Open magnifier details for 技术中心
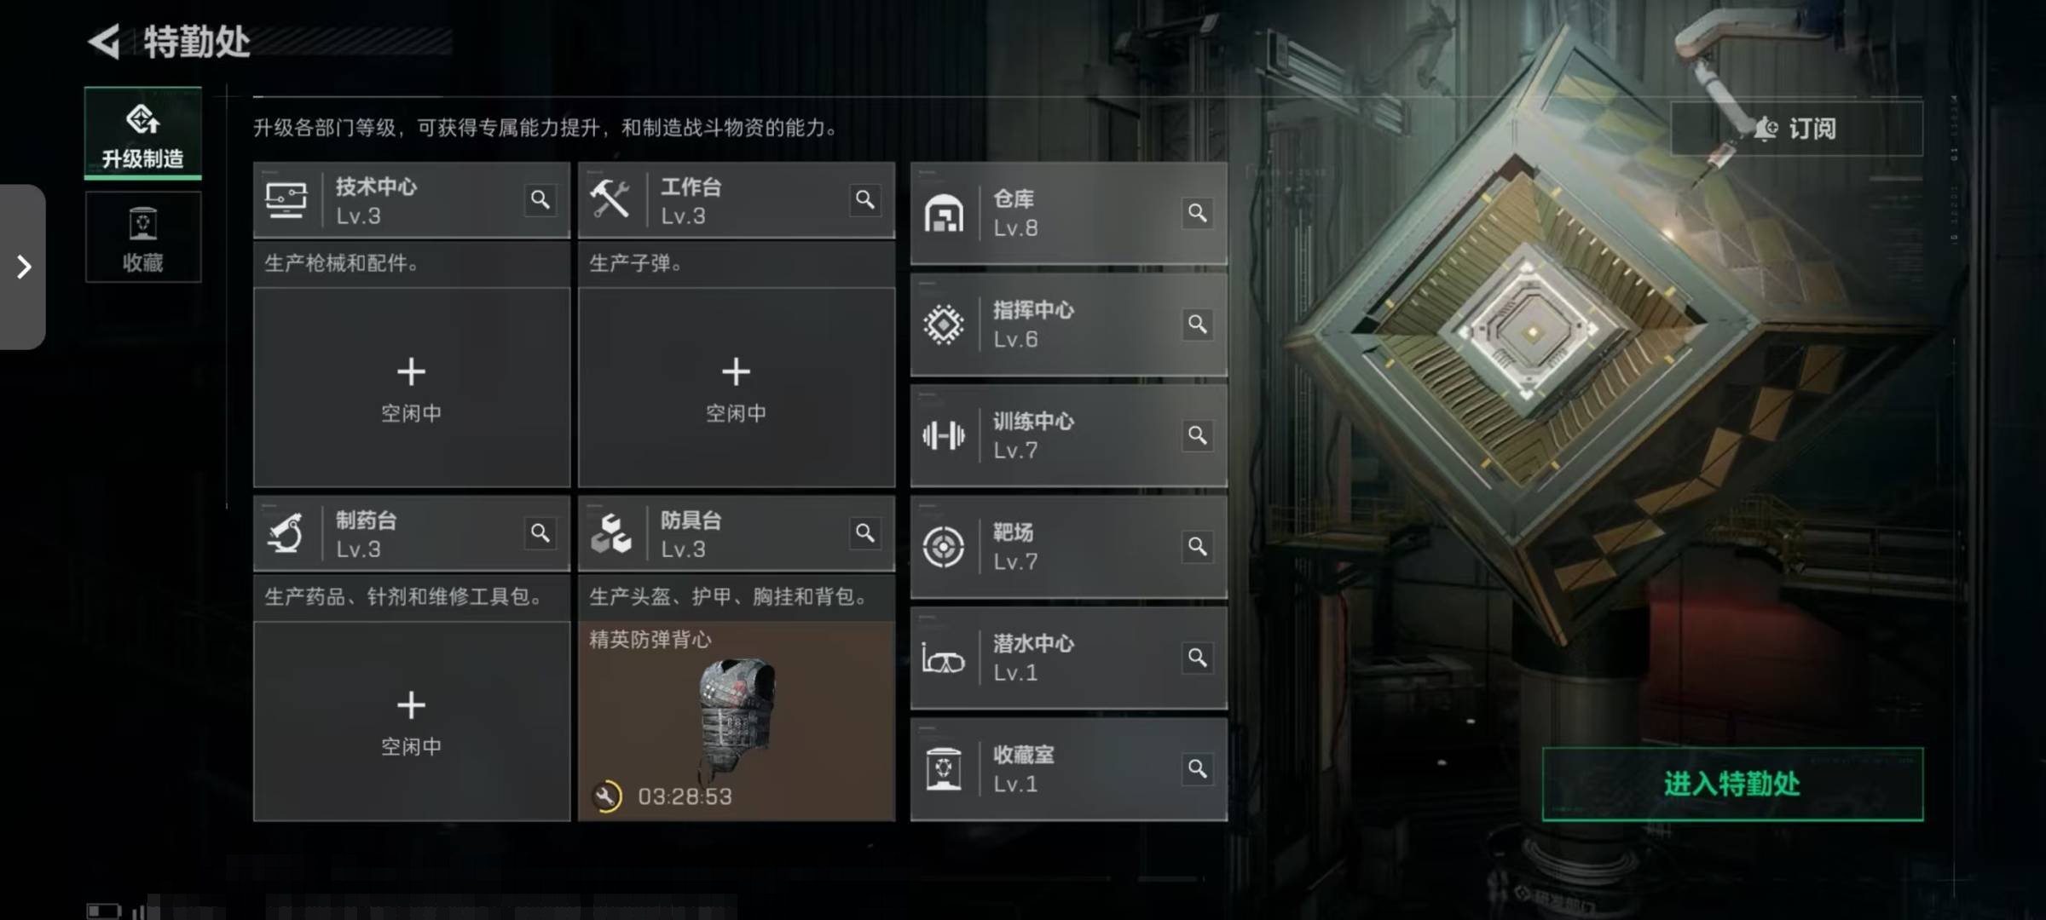Viewport: 2046px width, 920px height. click(540, 200)
